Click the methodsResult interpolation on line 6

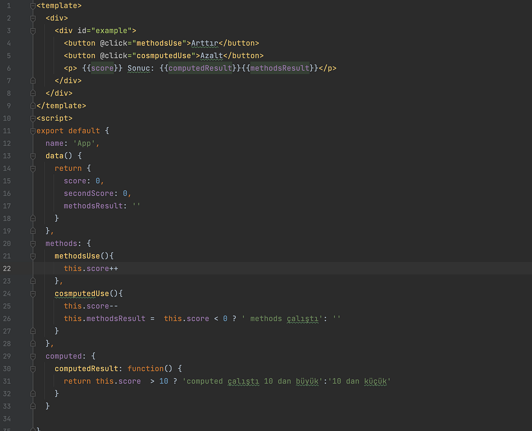279,68
